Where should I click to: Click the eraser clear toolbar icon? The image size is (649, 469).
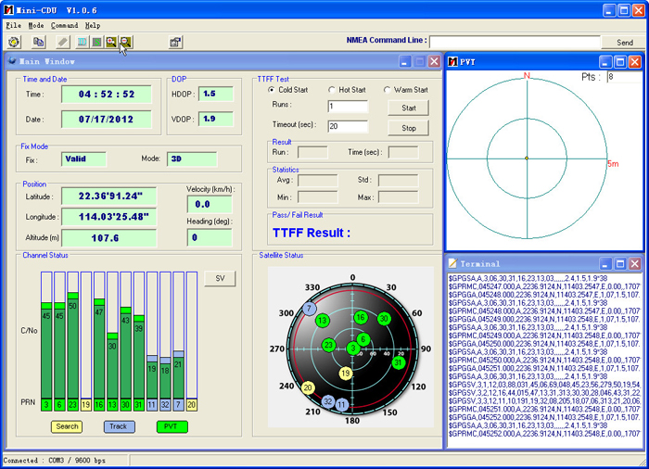pos(62,42)
